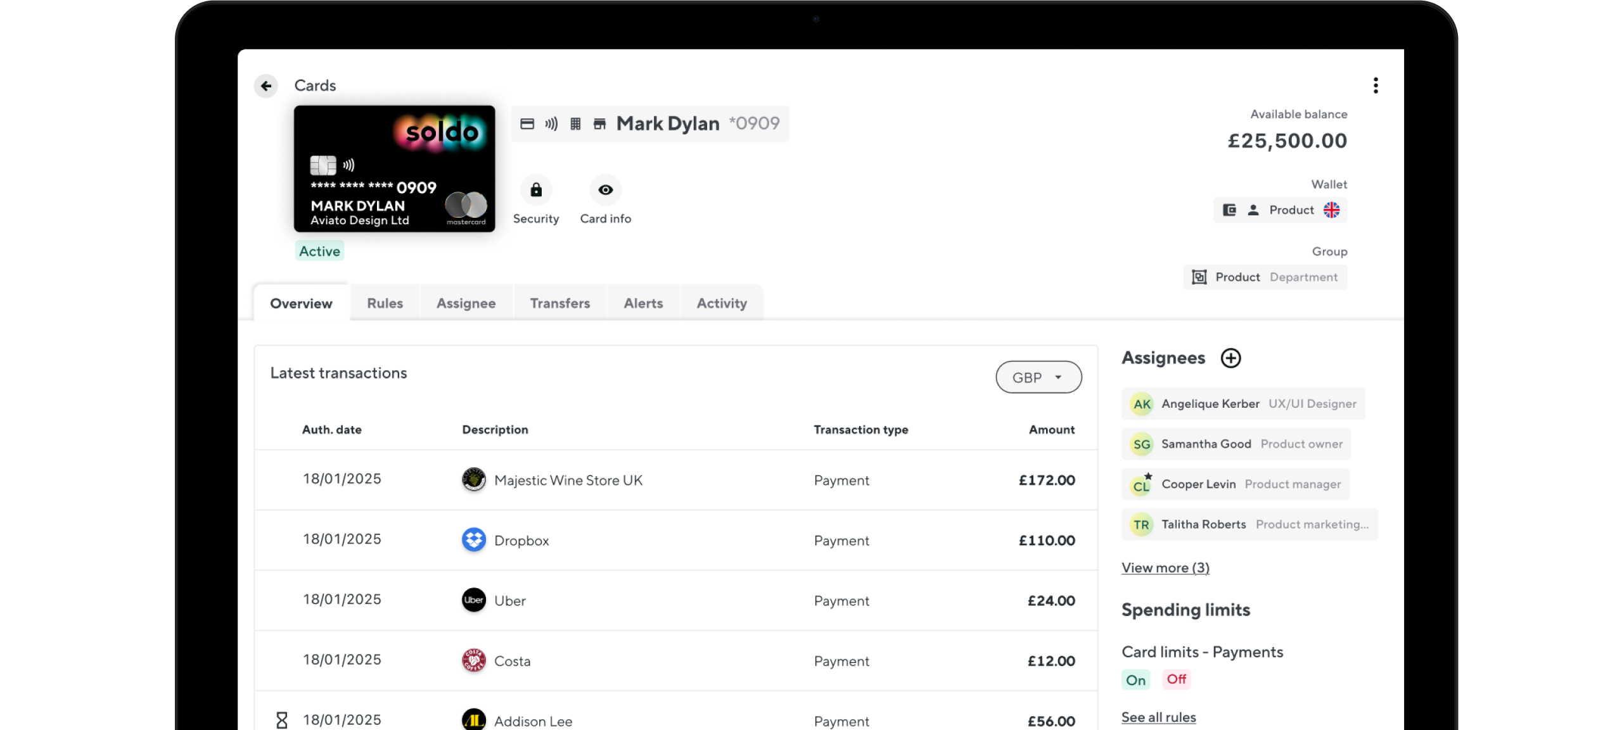
Task: Click the group icon next to Product Department
Action: (x=1199, y=277)
